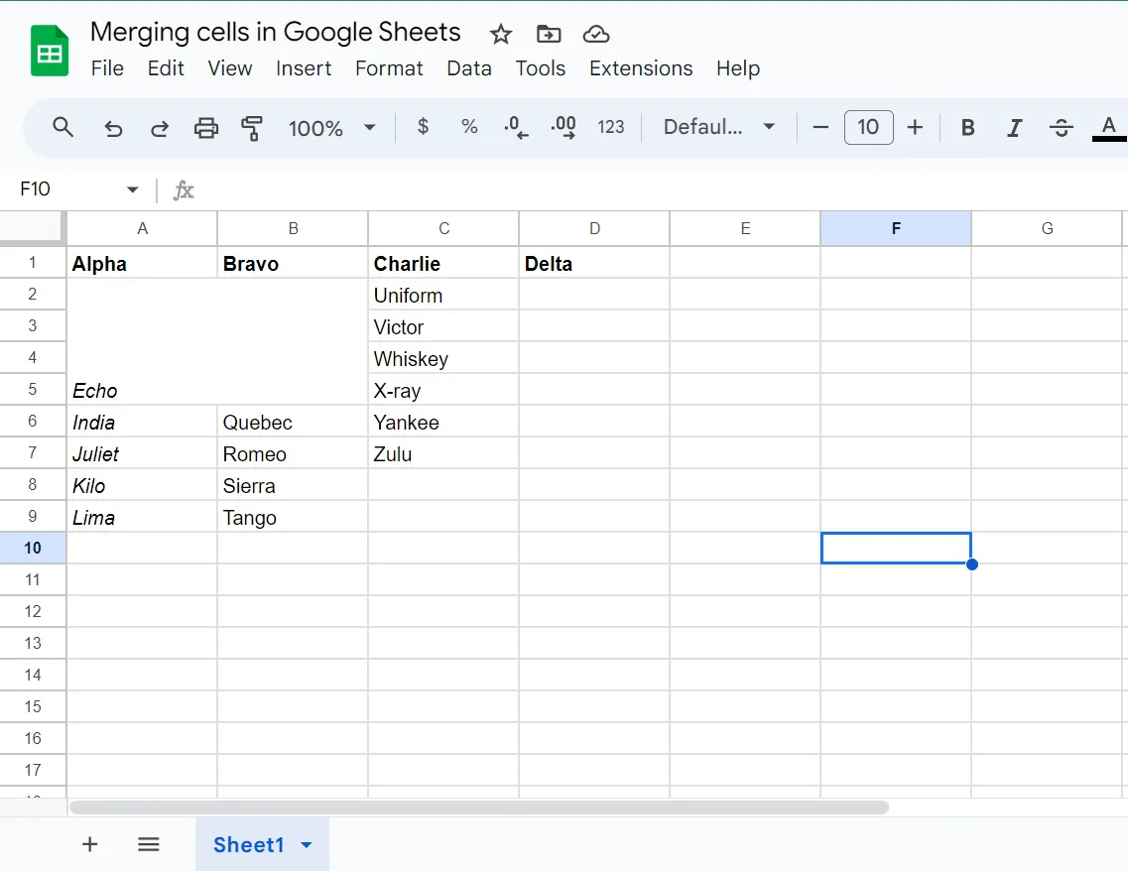Image resolution: width=1128 pixels, height=871 pixels.
Task: Select the Tango cell
Action: pyautogui.click(x=293, y=517)
